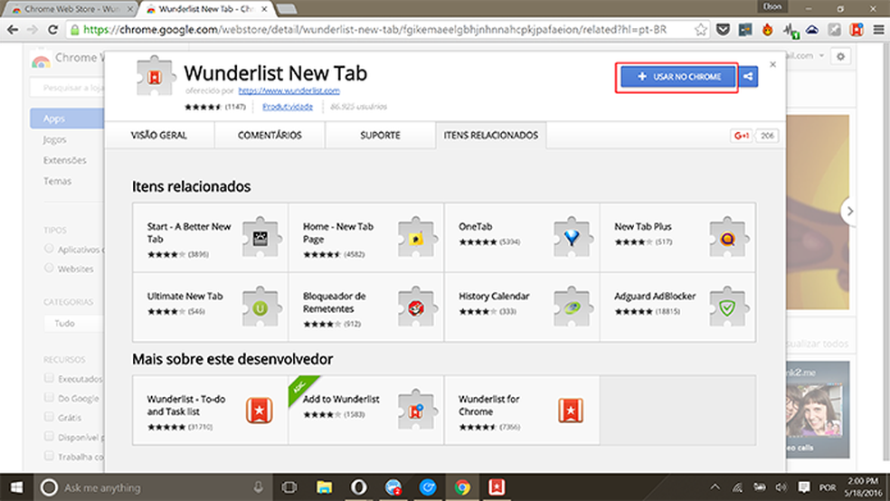This screenshot has width=890, height=501.
Task: Click the Google +1 button
Action: [742, 136]
